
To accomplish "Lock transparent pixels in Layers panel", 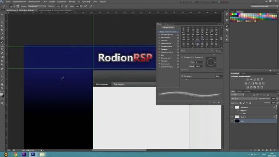I will (x=241, y=103).
